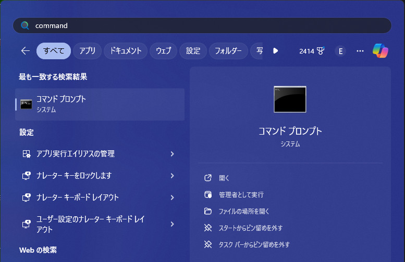Screen dimensions: 405x262
Task: Open the コマンド プロンプト best match result
Action: 100,104
